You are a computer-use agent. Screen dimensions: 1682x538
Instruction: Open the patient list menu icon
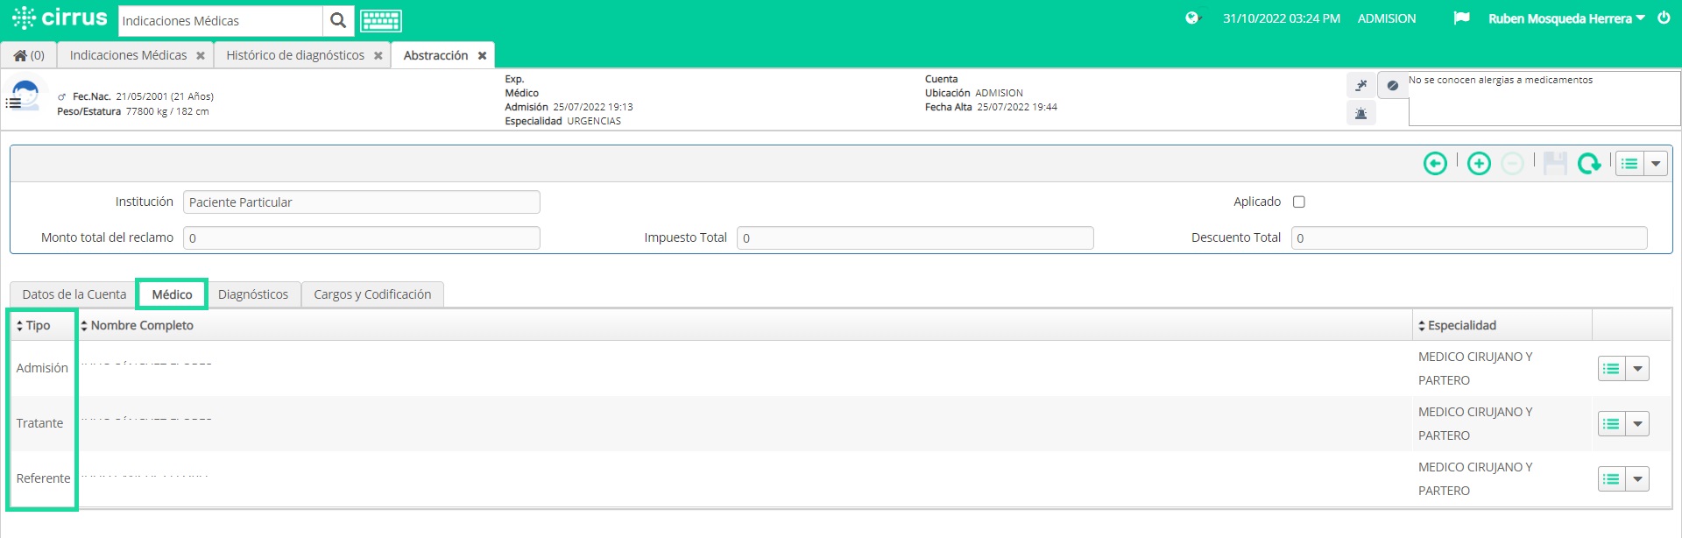(x=13, y=103)
